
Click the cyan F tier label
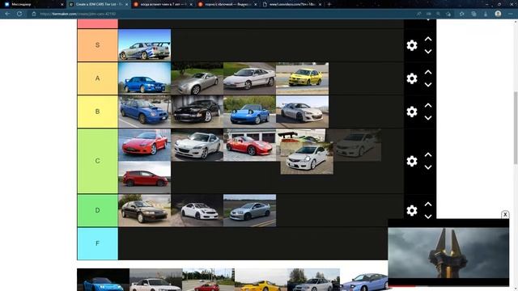[97, 243]
